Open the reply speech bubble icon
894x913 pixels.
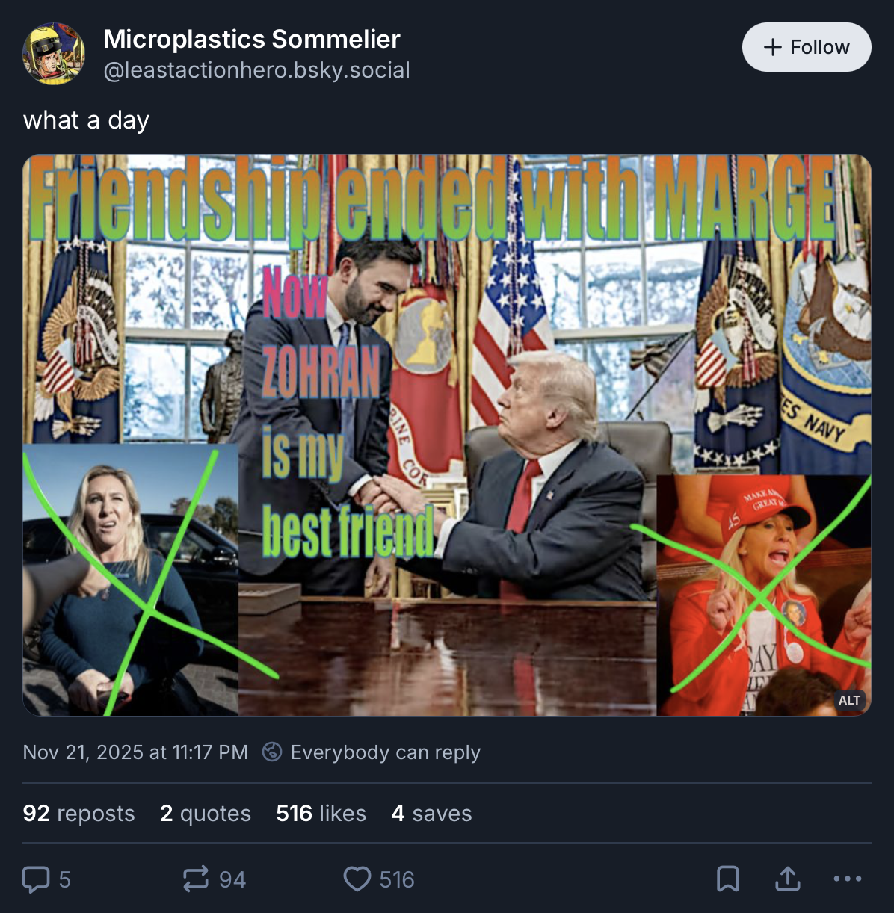point(36,879)
